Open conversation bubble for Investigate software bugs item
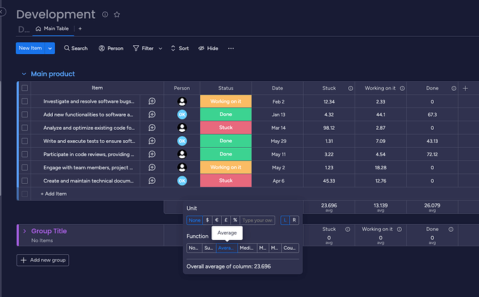 [152, 101]
